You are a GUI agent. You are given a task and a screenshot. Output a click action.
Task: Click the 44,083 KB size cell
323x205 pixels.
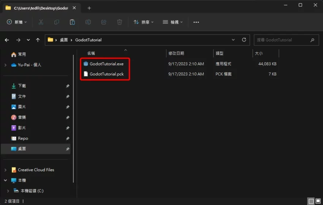coord(267,64)
